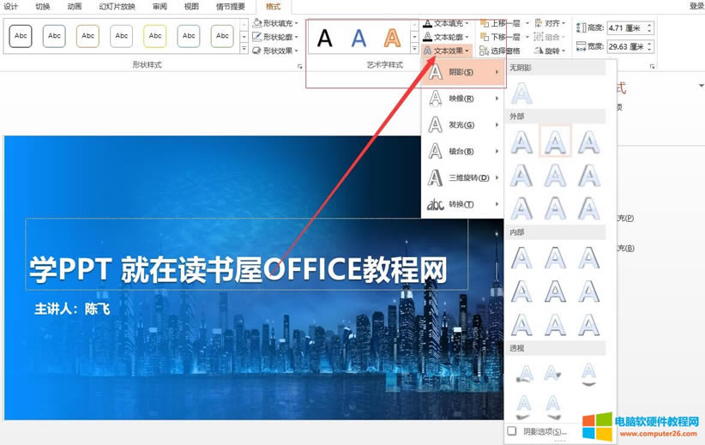Click 上移一层 to bring forward
Viewport: 705px width, 445px height.
[500, 23]
